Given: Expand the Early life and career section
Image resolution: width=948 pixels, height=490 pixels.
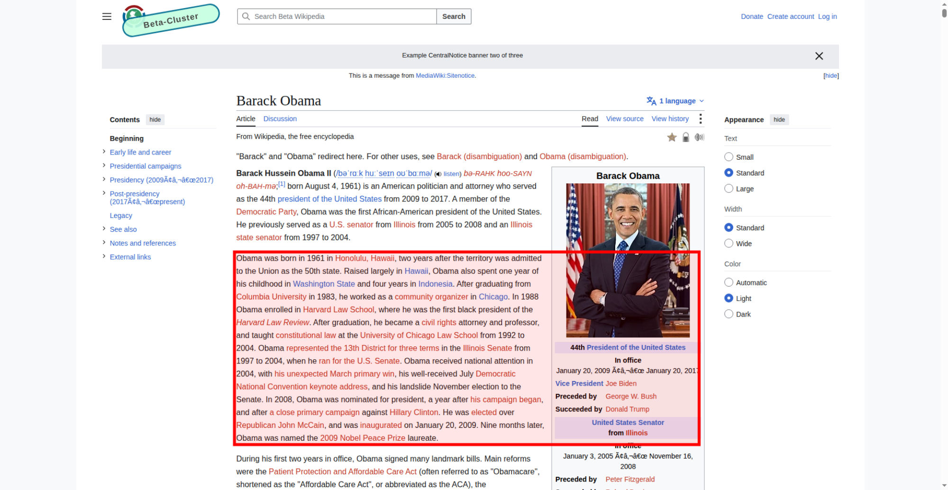Looking at the screenshot, I should [x=104, y=152].
